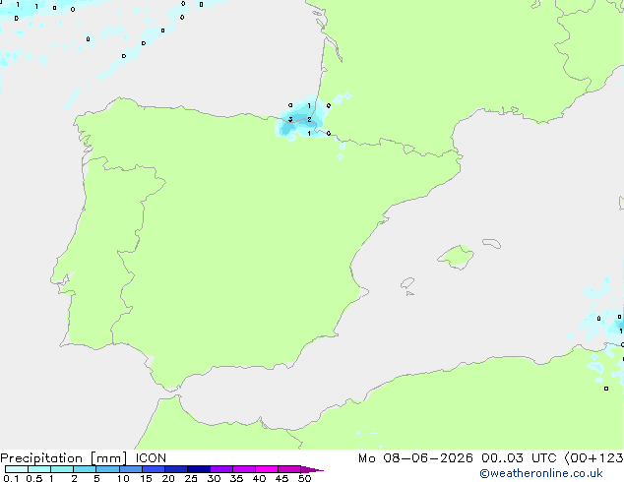Click the precipitation value '3' on the map
Screen dimensions: 624x482
pos(290,119)
